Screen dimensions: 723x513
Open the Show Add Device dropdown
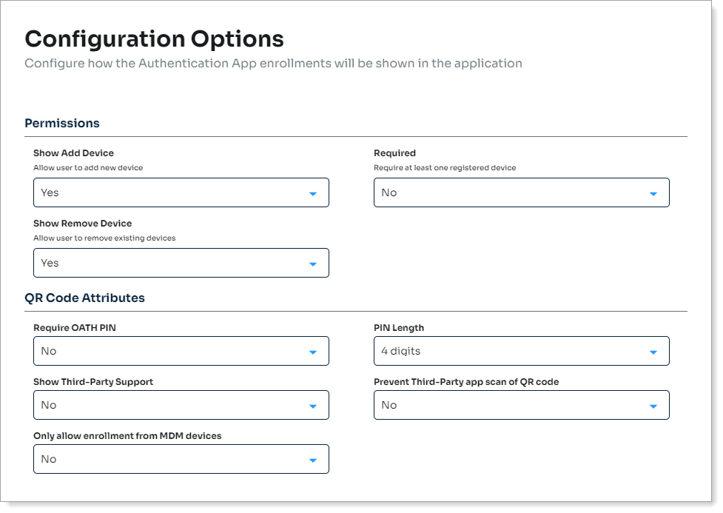click(181, 192)
